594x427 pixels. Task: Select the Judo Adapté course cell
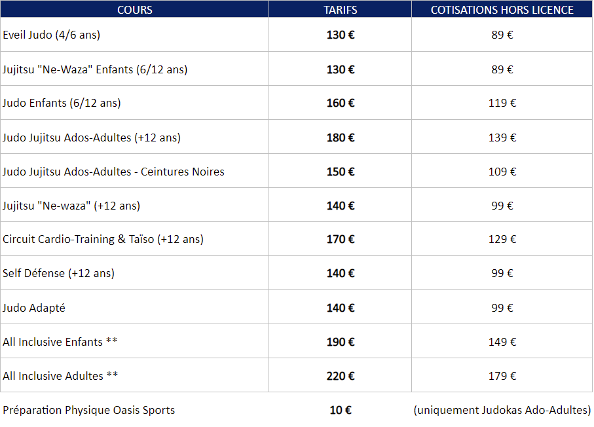(34, 307)
